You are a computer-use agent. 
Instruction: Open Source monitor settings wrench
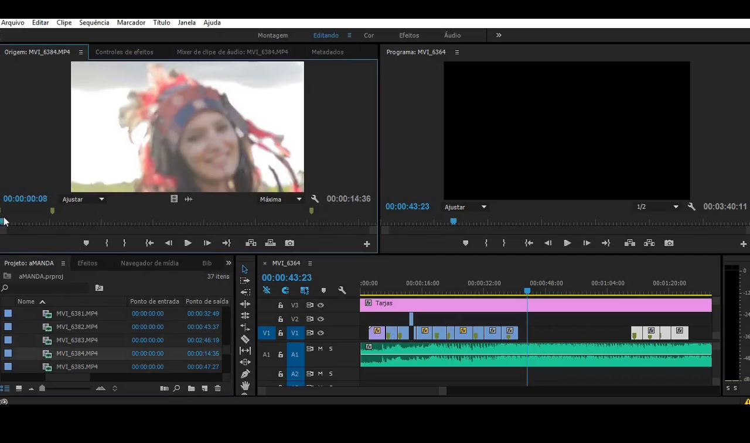315,199
